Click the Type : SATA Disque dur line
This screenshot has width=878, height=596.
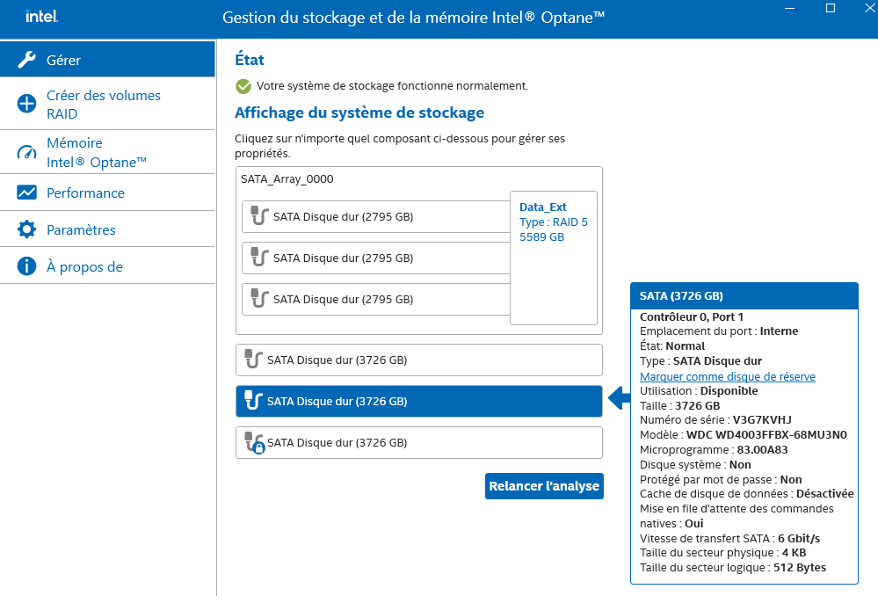701,361
